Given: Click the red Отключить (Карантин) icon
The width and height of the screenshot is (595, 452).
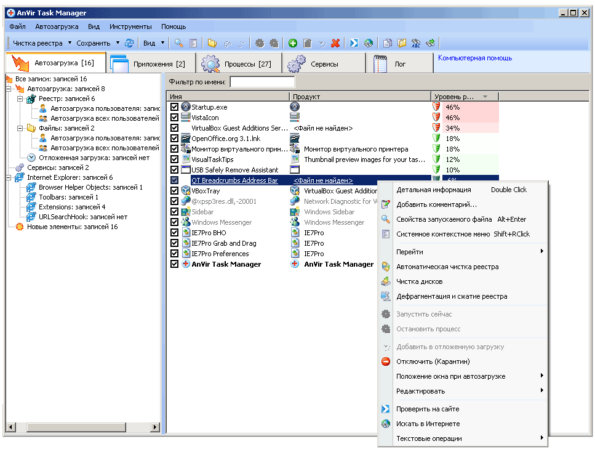Looking at the screenshot, I should (x=386, y=361).
